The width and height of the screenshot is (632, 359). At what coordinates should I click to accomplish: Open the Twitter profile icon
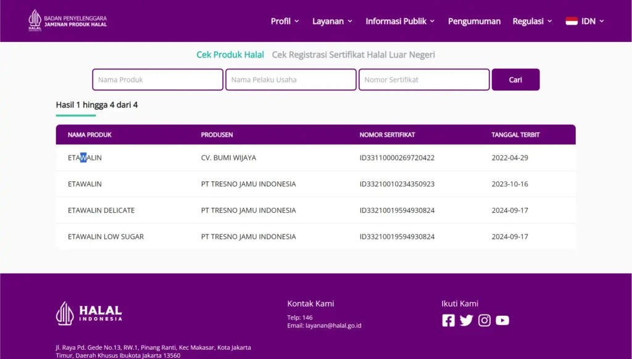tap(467, 320)
